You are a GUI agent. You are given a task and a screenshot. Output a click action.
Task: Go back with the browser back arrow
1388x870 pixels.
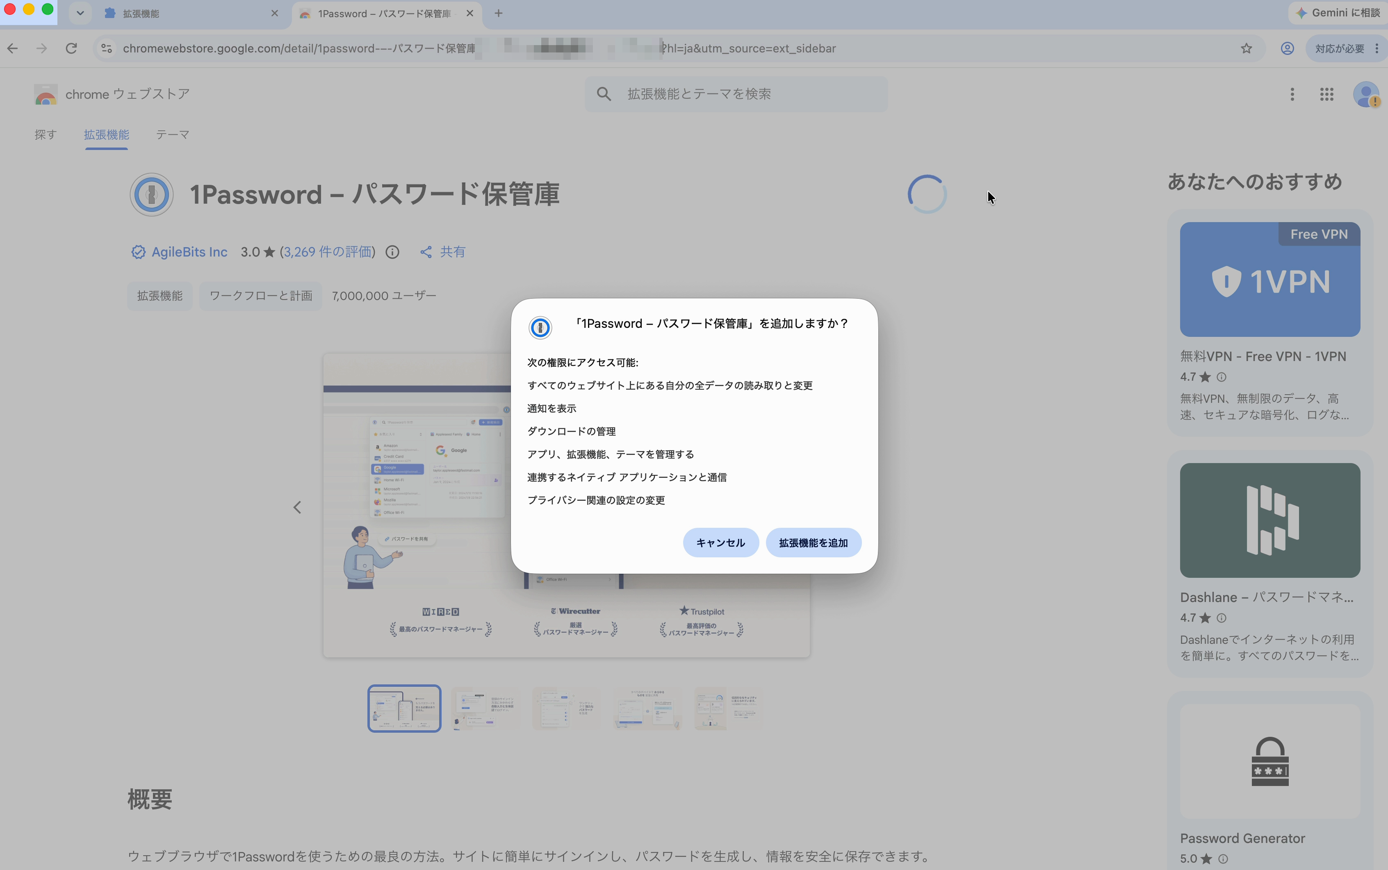(x=13, y=48)
